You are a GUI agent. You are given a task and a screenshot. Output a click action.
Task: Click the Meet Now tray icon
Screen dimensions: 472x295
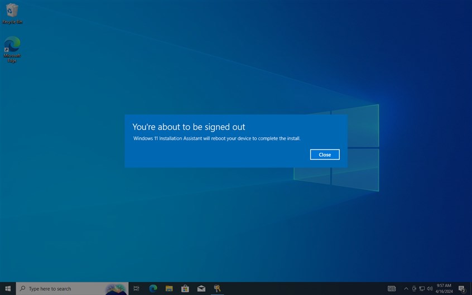pos(414,288)
